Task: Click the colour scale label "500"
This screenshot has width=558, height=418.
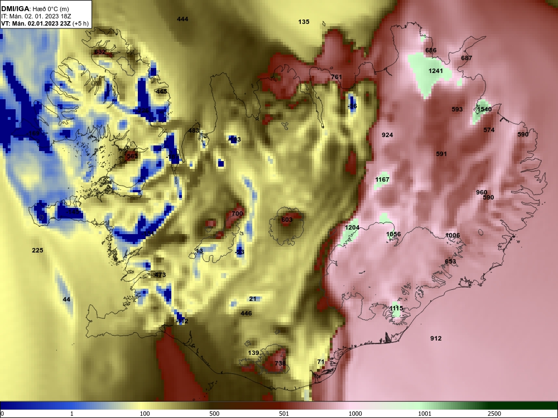Action: (x=214, y=414)
